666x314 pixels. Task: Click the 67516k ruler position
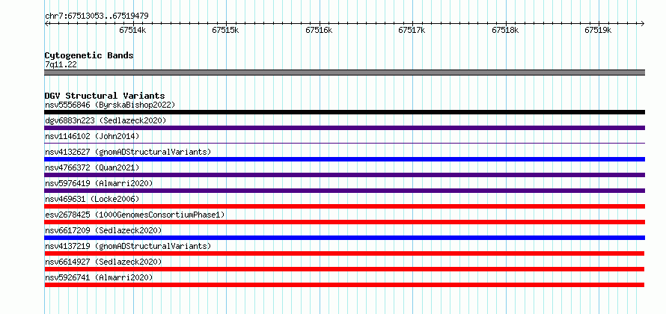(x=319, y=30)
